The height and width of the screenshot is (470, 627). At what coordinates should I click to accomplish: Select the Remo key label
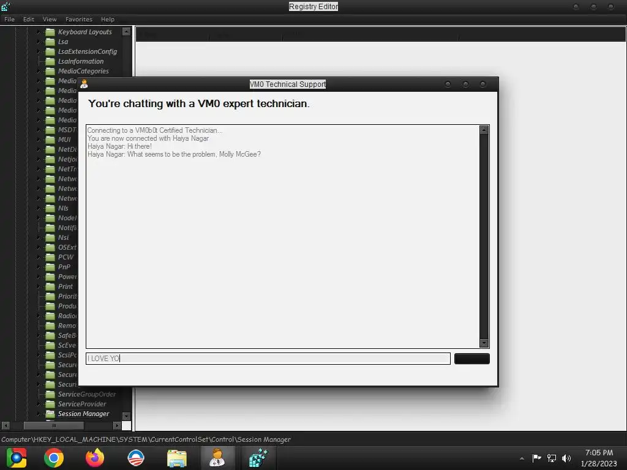point(67,326)
